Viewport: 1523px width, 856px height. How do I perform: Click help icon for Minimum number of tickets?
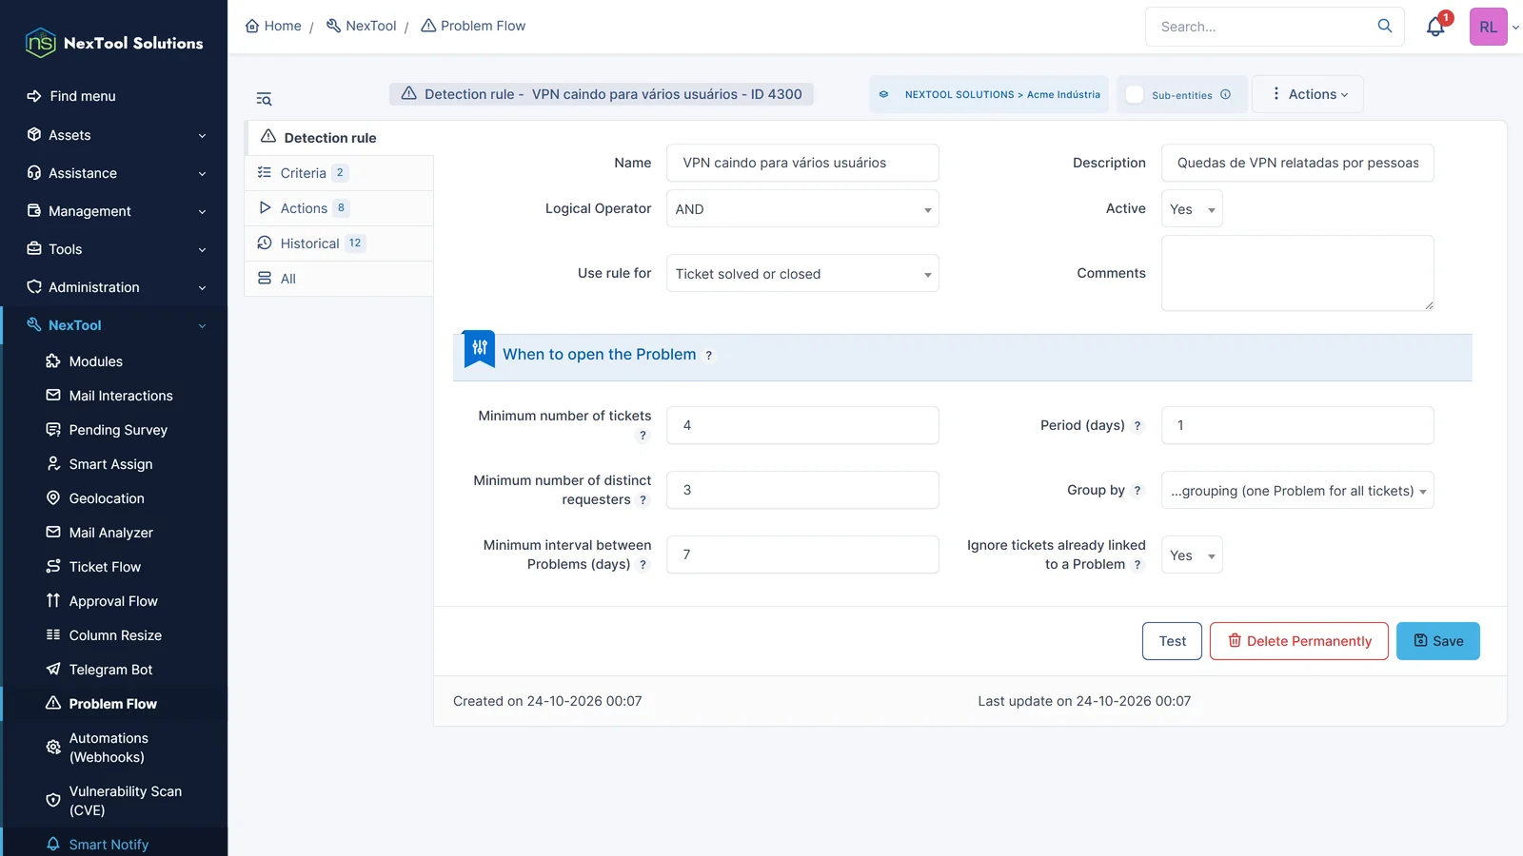tap(643, 436)
